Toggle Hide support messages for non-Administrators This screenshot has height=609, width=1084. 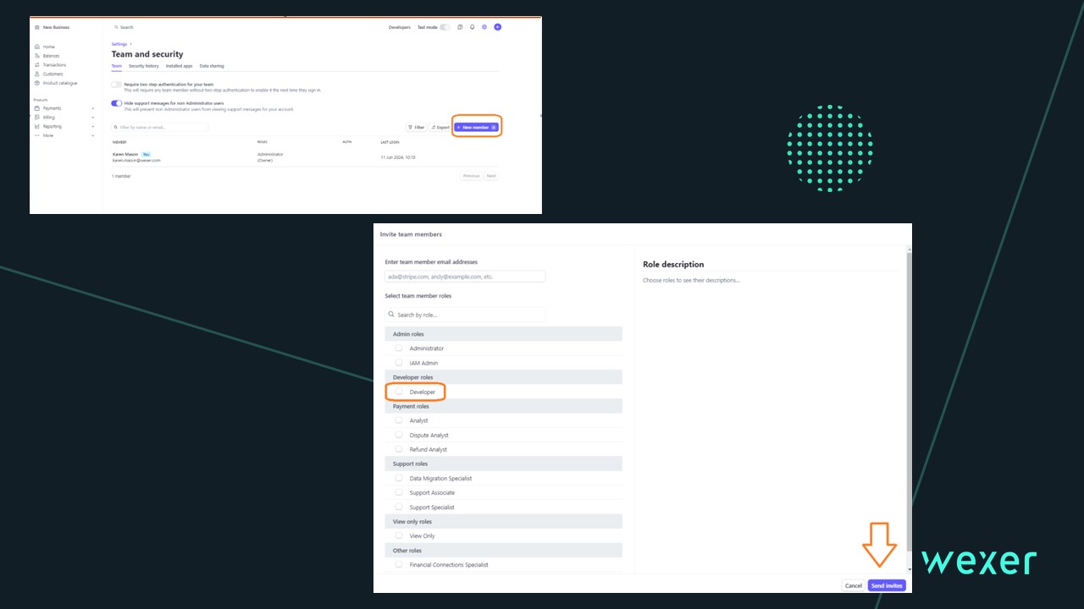click(x=116, y=103)
